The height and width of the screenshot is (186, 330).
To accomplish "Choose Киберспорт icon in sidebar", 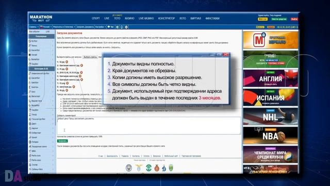I will coord(30,133).
